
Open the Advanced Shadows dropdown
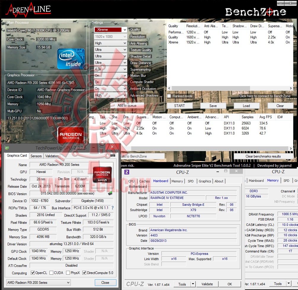pos(110,95)
